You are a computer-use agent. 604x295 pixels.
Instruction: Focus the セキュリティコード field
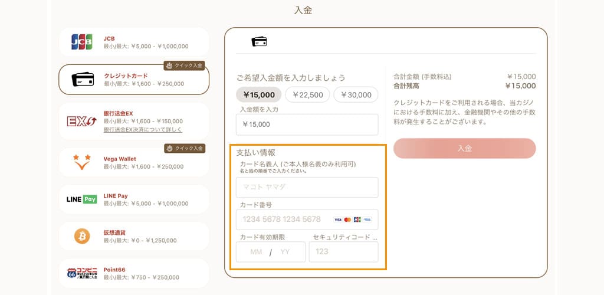coord(344,252)
